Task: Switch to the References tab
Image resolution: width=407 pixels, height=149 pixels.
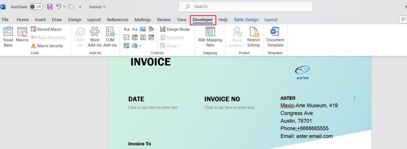Action: (118, 19)
